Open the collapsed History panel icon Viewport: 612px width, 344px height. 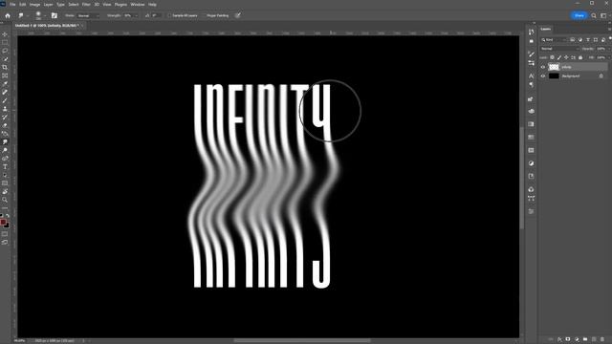coord(532,32)
